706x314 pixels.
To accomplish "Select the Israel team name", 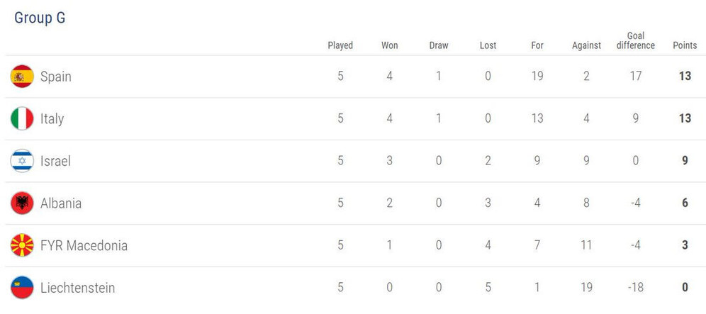I will coord(55,161).
